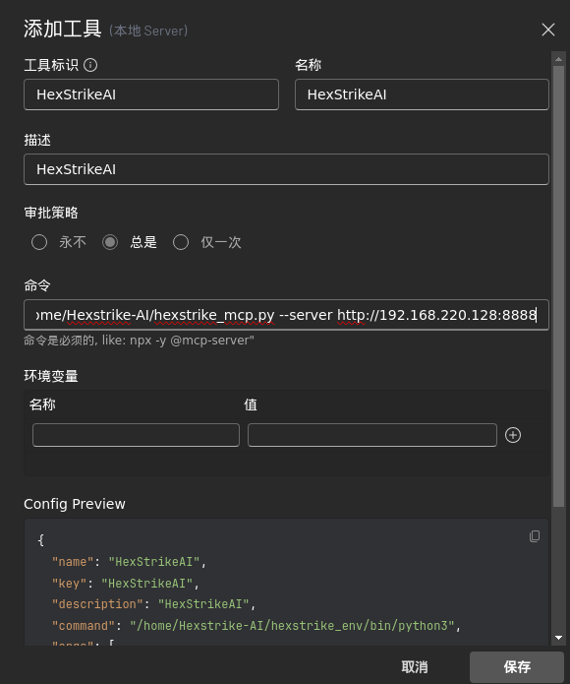
Task: Copy the Config Preview JSON
Action: pyautogui.click(x=535, y=536)
